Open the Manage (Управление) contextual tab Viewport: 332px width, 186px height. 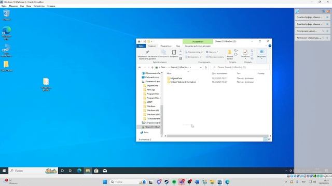click(x=198, y=41)
